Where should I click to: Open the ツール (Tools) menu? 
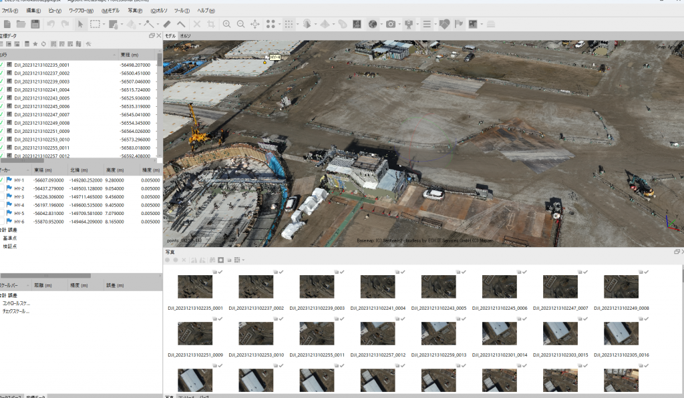[182, 11]
